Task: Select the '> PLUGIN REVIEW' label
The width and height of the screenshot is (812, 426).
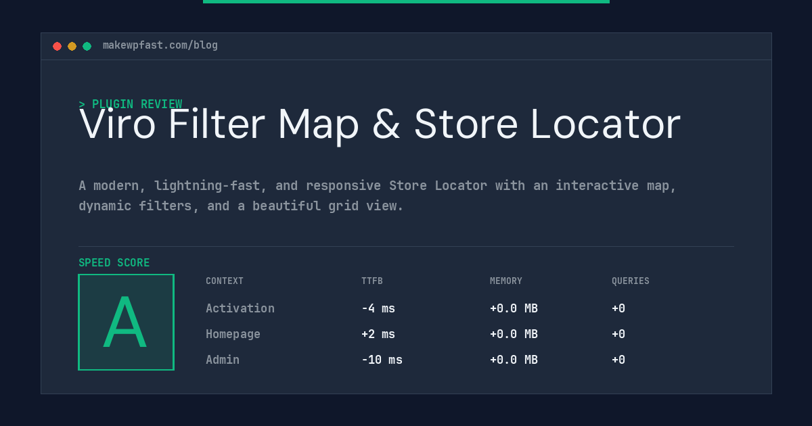Action: (x=131, y=104)
